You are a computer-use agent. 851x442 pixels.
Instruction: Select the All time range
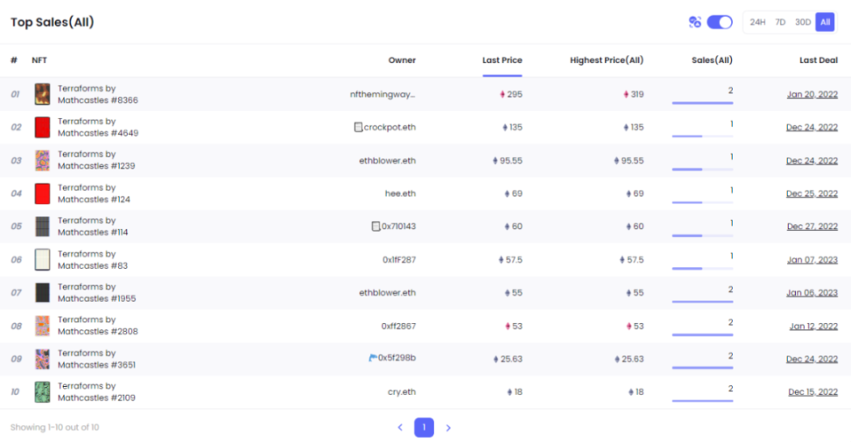point(825,22)
